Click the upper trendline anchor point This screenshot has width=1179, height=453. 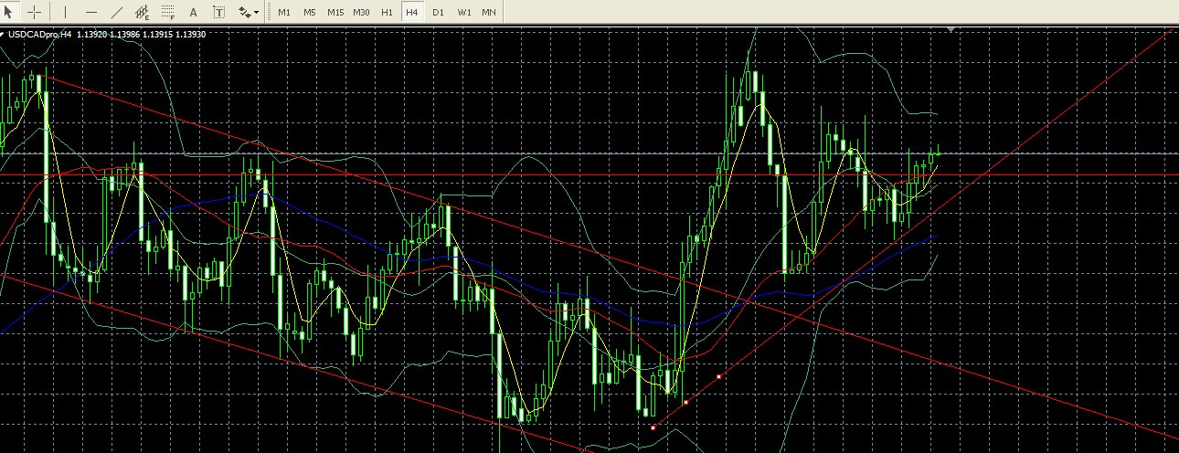pyautogui.click(x=719, y=376)
